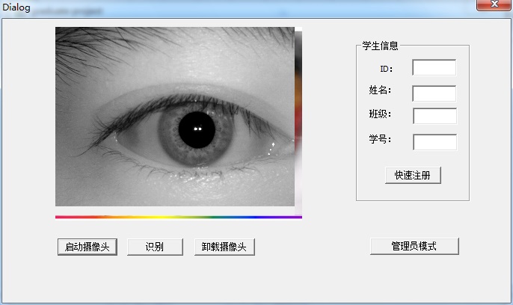
Task: Start iris recognition with 识别 button
Action: [x=155, y=247]
